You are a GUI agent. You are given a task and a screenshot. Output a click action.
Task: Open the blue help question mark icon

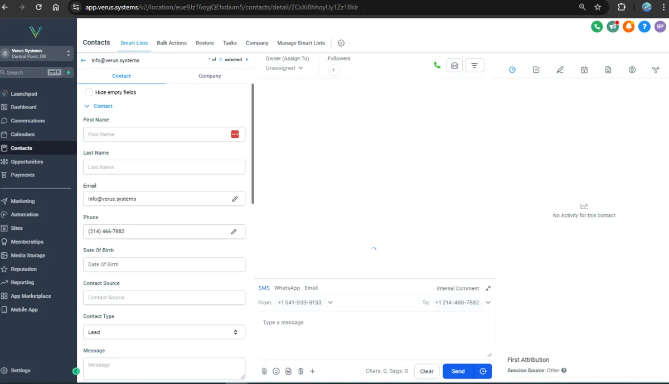(x=644, y=26)
